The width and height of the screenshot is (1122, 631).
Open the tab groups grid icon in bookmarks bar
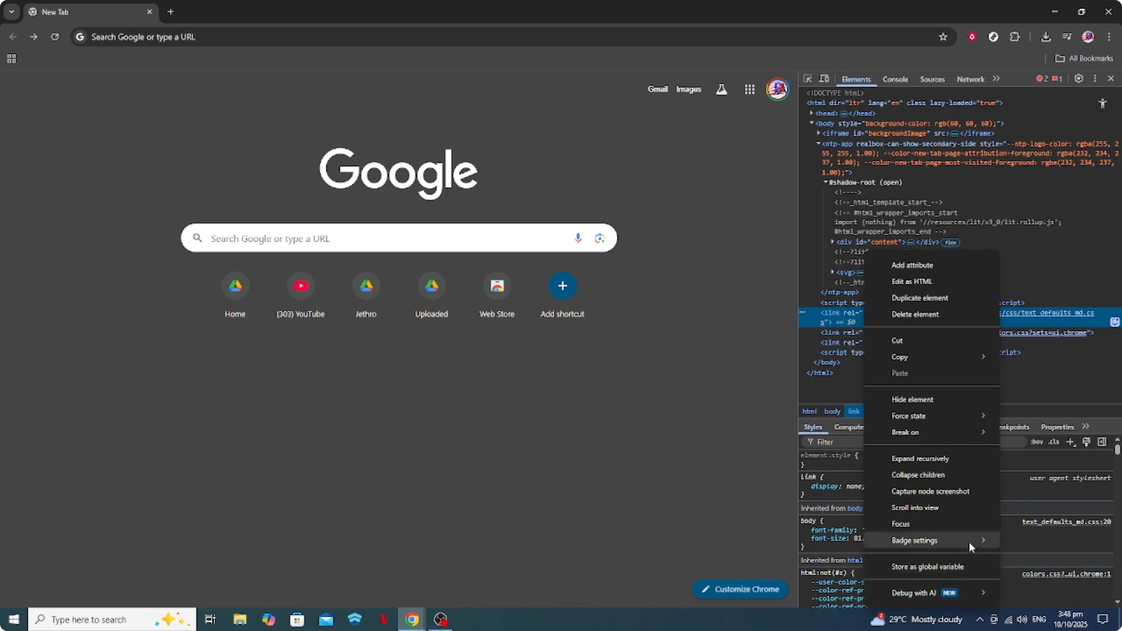tap(12, 58)
